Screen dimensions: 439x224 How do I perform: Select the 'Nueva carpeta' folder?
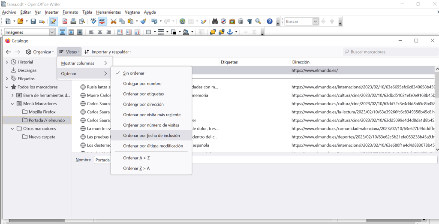coord(42,137)
